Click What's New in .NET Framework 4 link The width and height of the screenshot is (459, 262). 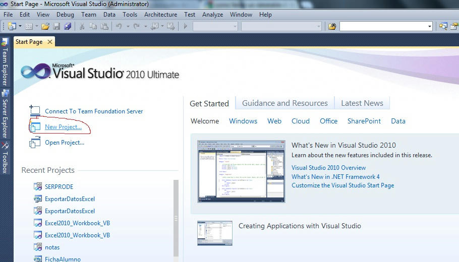click(335, 177)
